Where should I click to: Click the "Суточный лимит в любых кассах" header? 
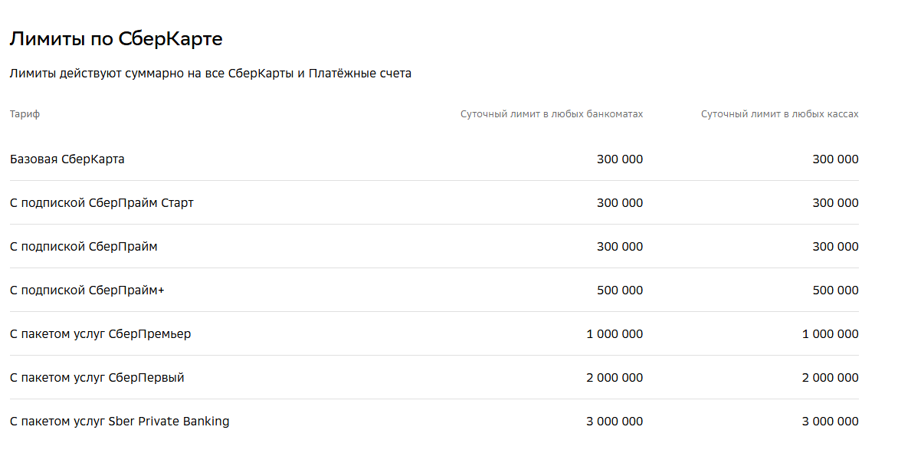[x=779, y=114]
